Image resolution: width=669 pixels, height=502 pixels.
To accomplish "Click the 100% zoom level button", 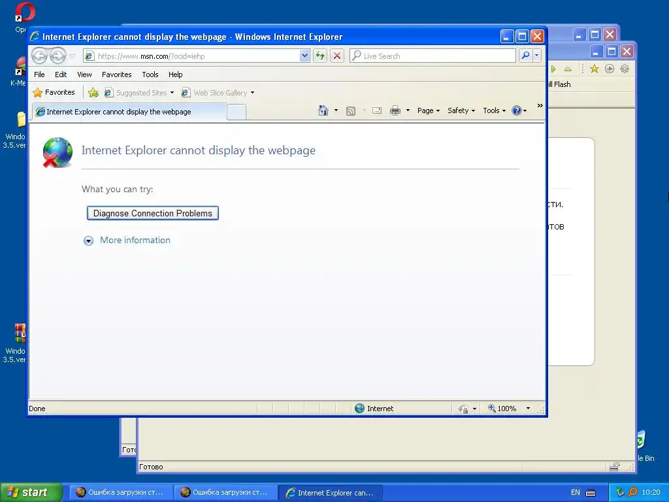I will click(x=502, y=409).
